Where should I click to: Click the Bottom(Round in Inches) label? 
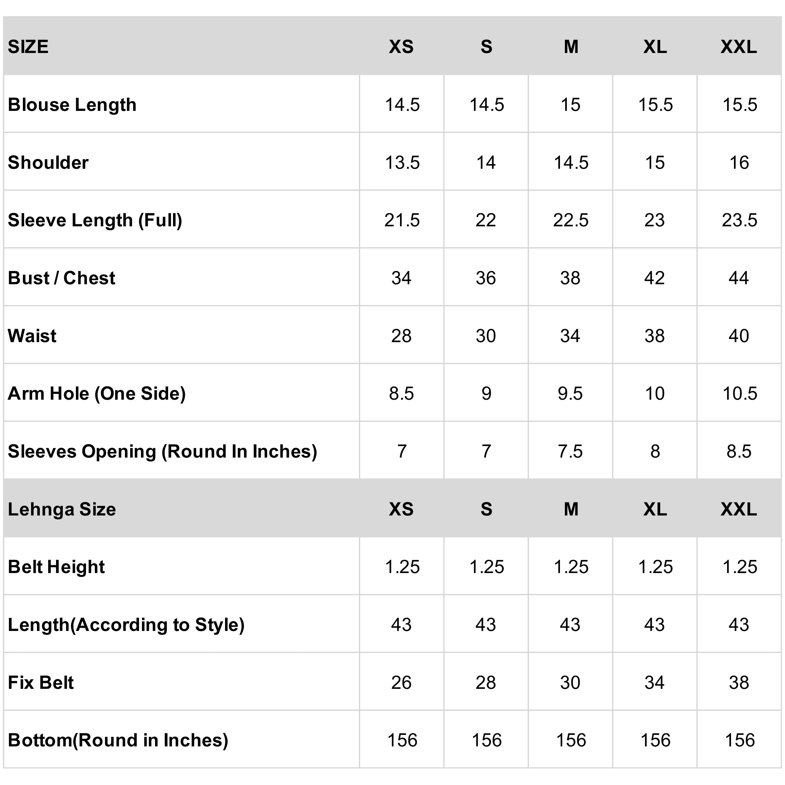click(x=118, y=740)
